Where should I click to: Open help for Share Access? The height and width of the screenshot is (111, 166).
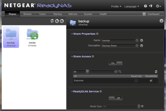[93, 57]
